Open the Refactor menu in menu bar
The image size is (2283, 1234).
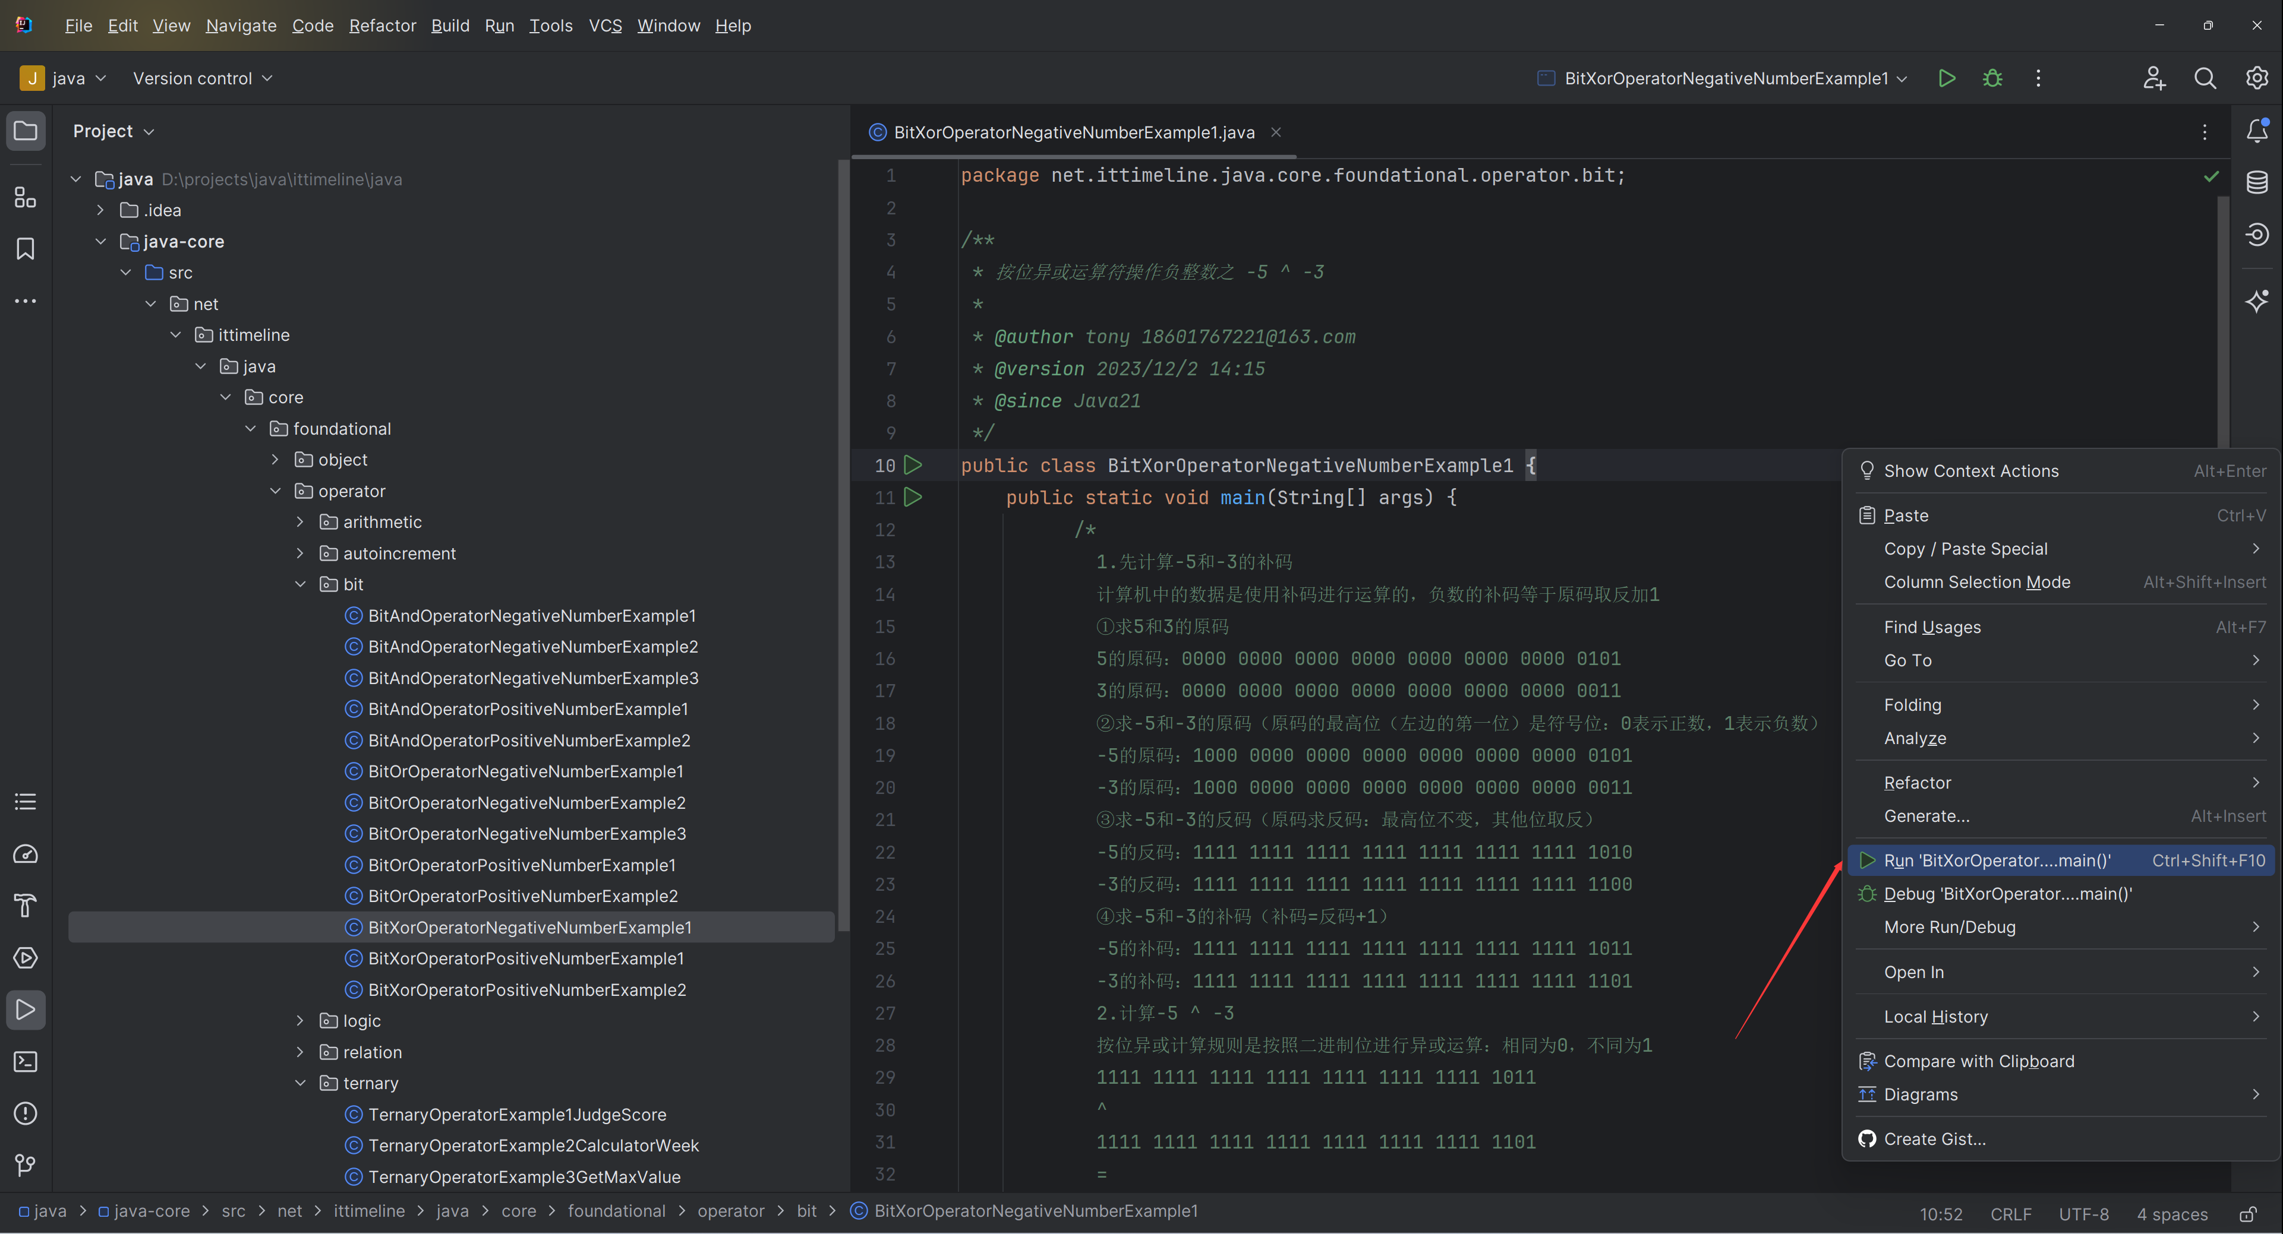click(382, 26)
